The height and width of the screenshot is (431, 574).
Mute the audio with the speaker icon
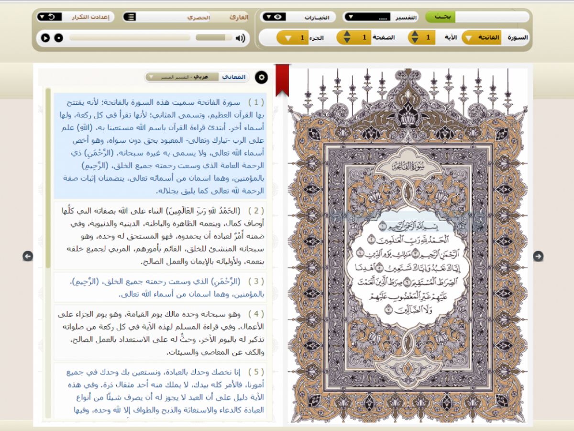240,38
